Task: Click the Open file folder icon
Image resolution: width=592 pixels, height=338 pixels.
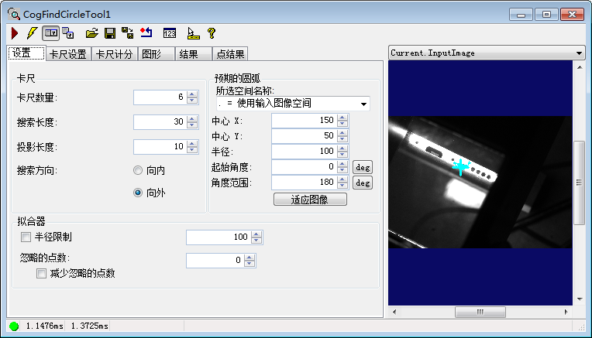Action: tap(92, 33)
